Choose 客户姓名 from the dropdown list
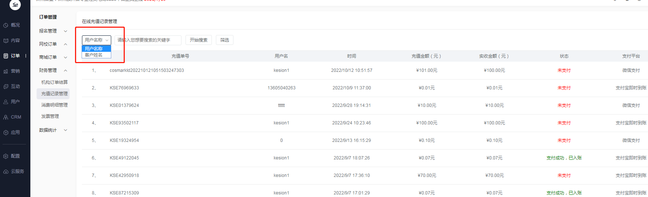The image size is (648, 197). pyautogui.click(x=96, y=55)
